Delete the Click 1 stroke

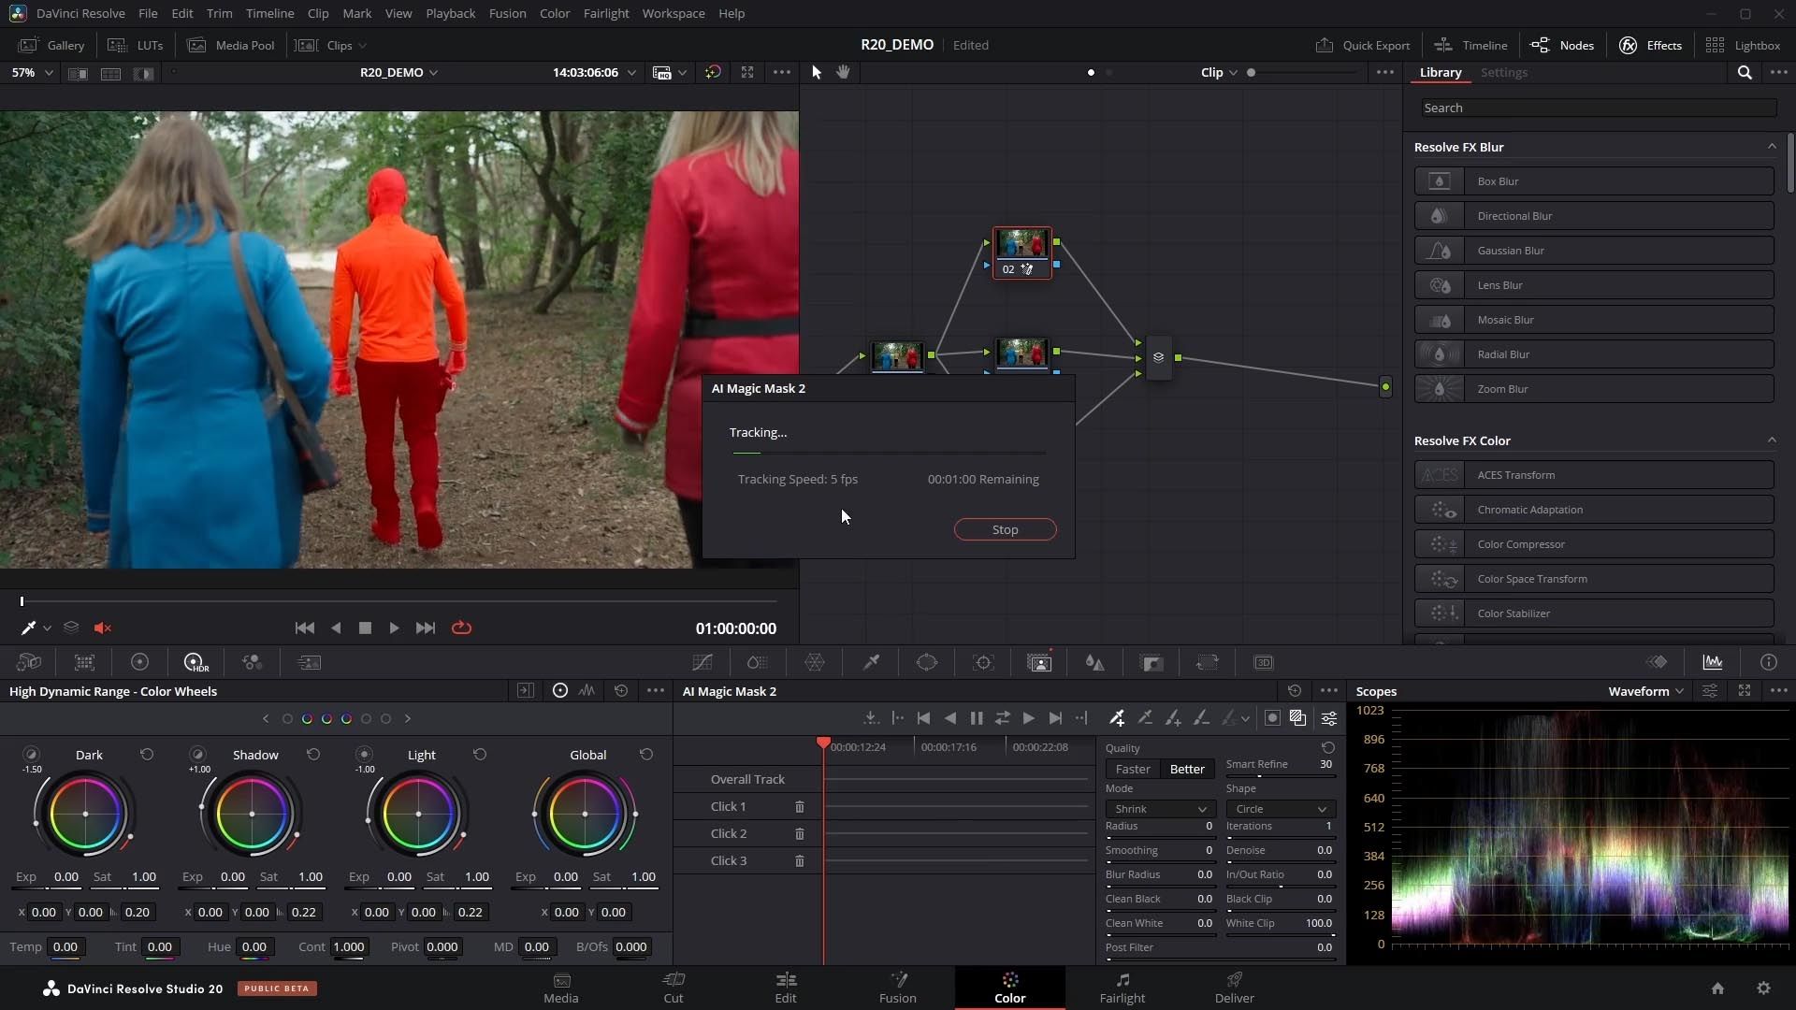click(x=800, y=806)
